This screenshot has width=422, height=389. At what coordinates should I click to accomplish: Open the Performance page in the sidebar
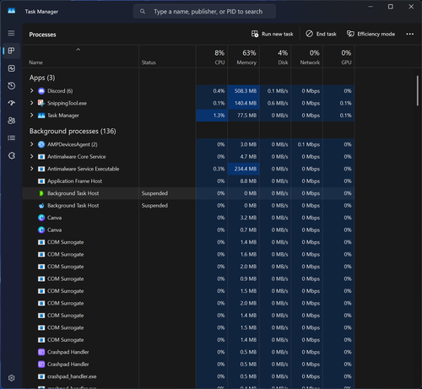click(x=11, y=68)
